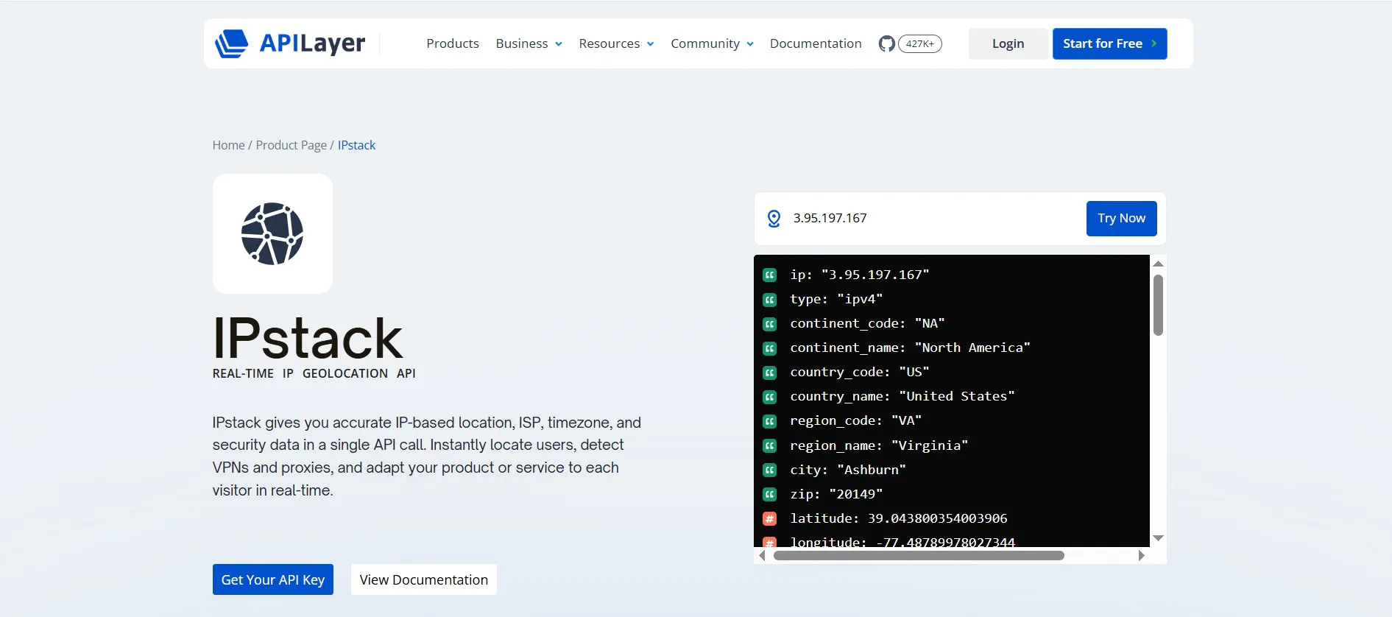Click the Try Now button
Viewport: 1392px width, 617px height.
(x=1121, y=219)
